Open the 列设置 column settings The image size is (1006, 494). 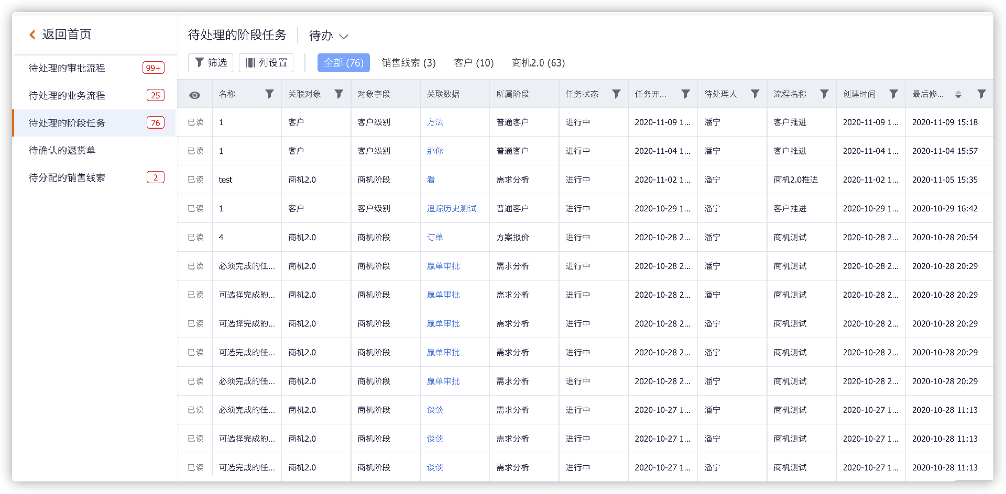[266, 63]
